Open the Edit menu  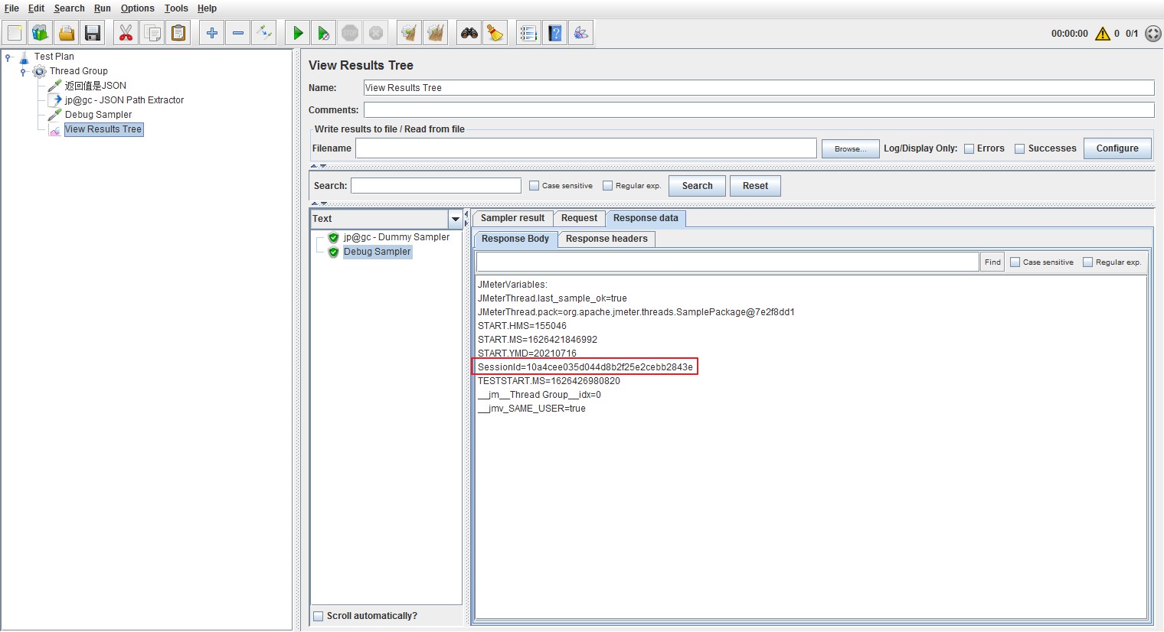click(36, 8)
